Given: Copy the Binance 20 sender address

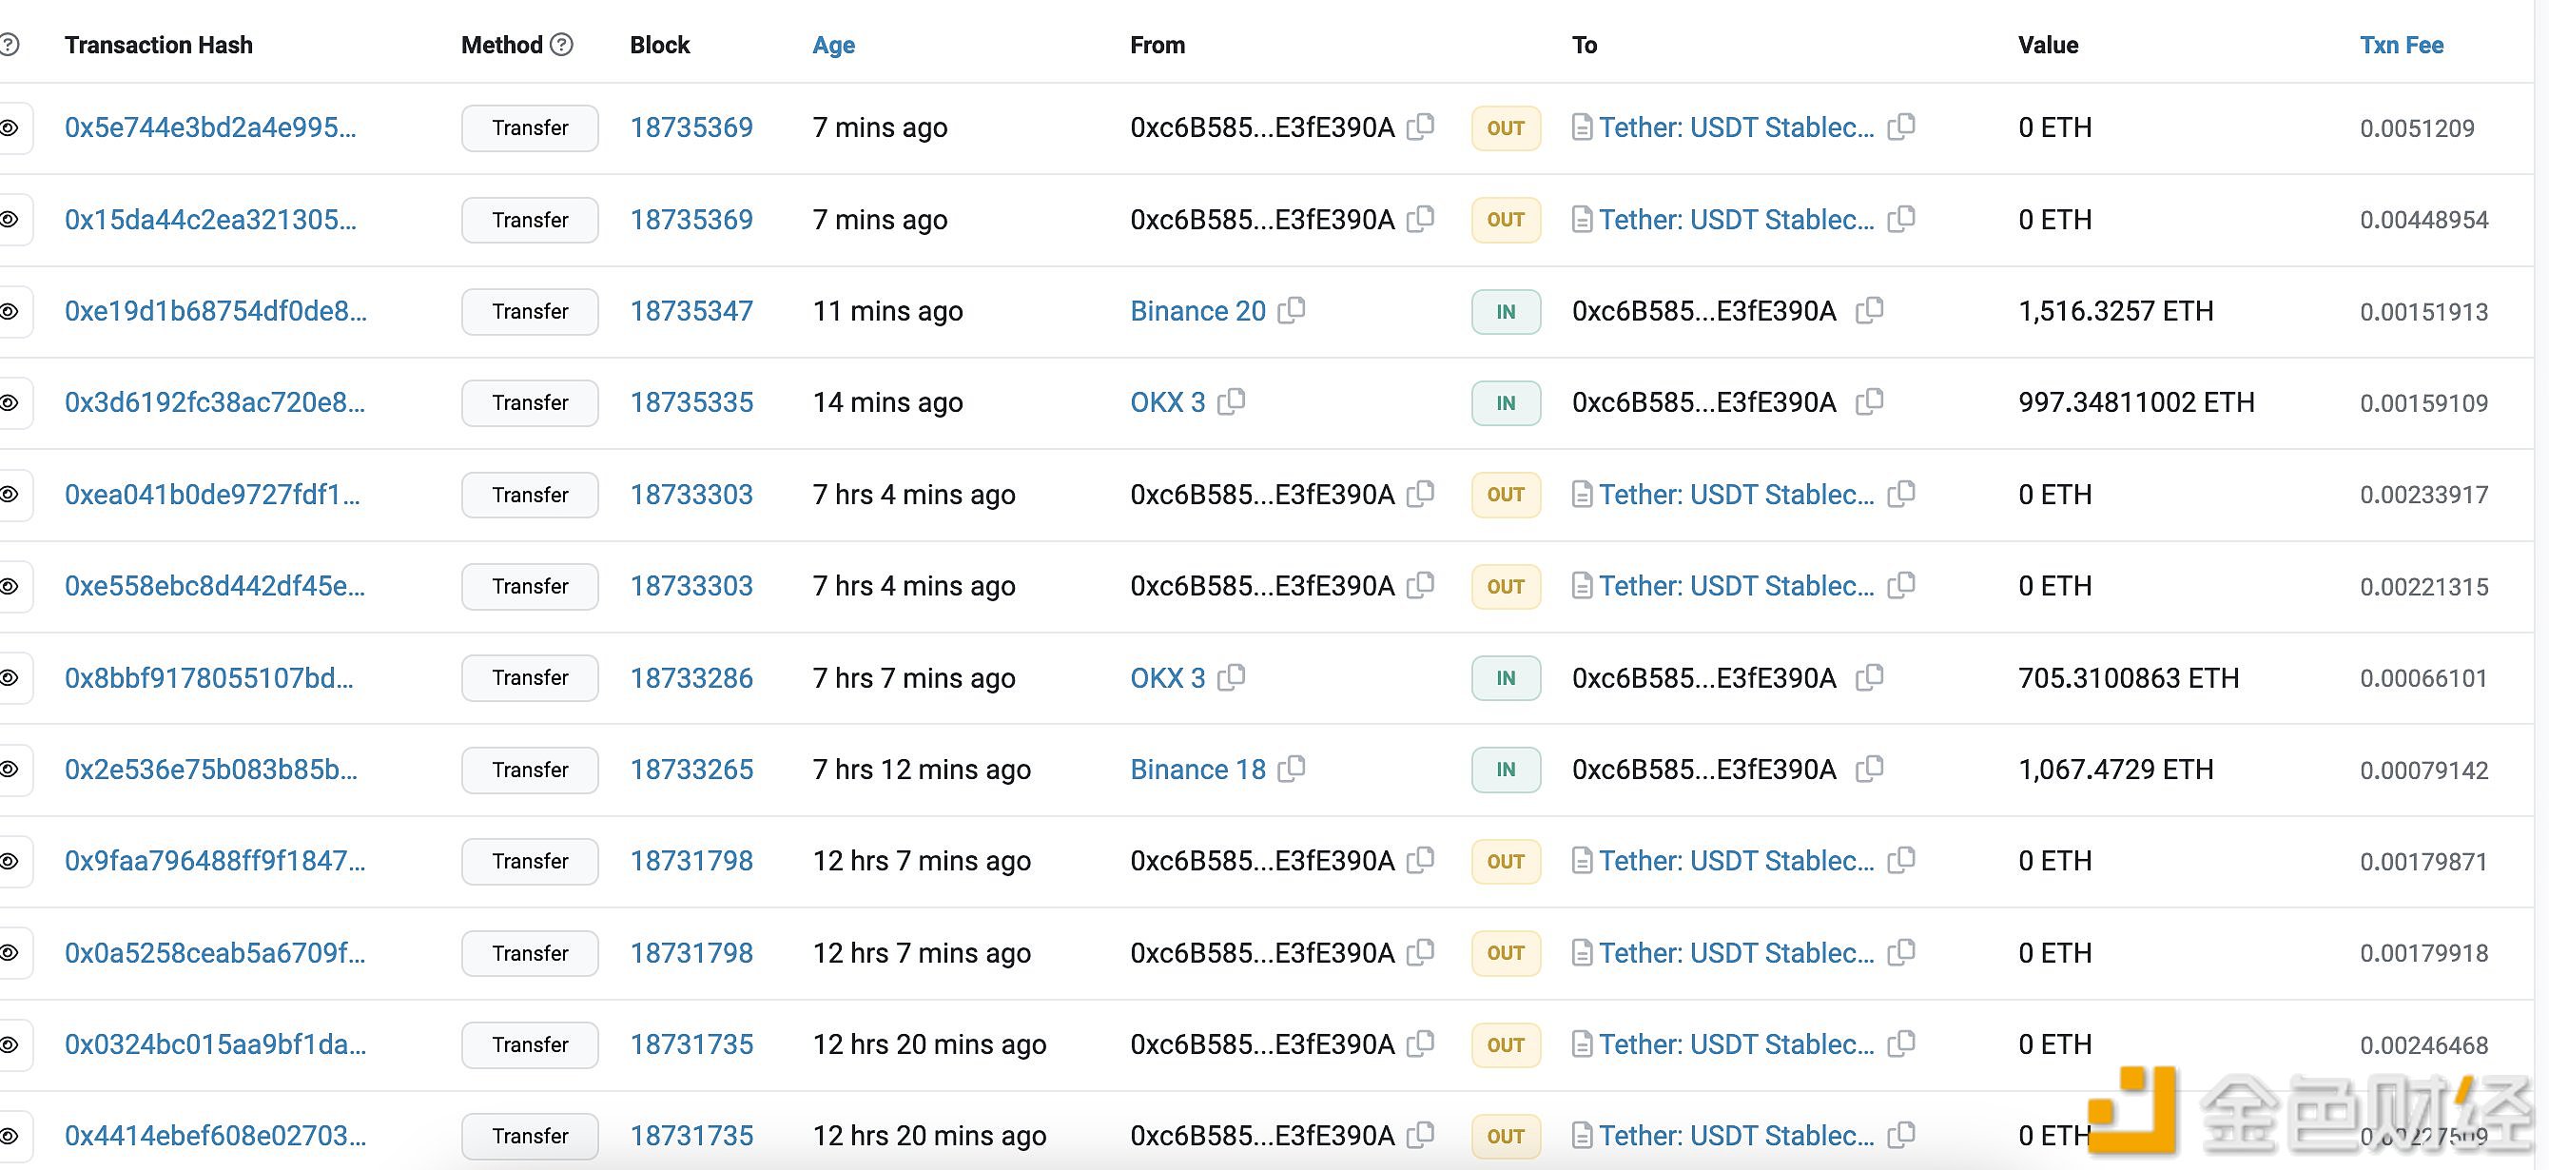Looking at the screenshot, I should [x=1293, y=311].
